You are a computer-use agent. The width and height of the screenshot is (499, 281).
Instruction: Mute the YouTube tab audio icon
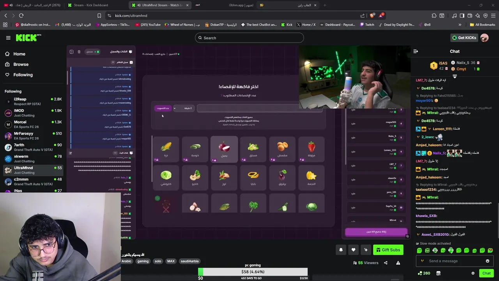[x=11, y=5]
